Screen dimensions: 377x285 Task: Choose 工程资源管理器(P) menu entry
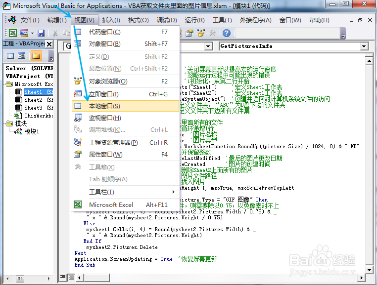126,143
